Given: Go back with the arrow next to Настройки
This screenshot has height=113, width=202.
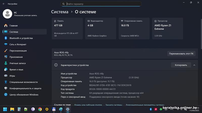Looking at the screenshot, I should 4,4.
